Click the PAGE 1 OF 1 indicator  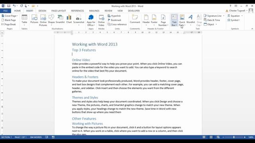tap(20, 137)
